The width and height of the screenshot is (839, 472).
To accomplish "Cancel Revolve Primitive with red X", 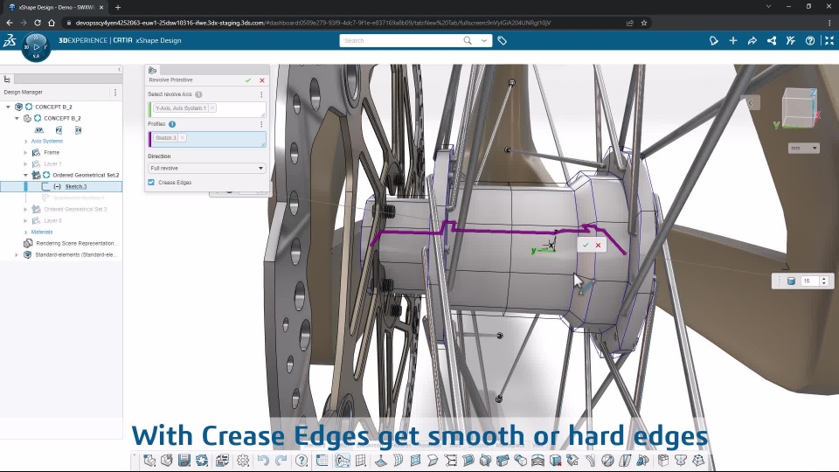I will (x=262, y=80).
